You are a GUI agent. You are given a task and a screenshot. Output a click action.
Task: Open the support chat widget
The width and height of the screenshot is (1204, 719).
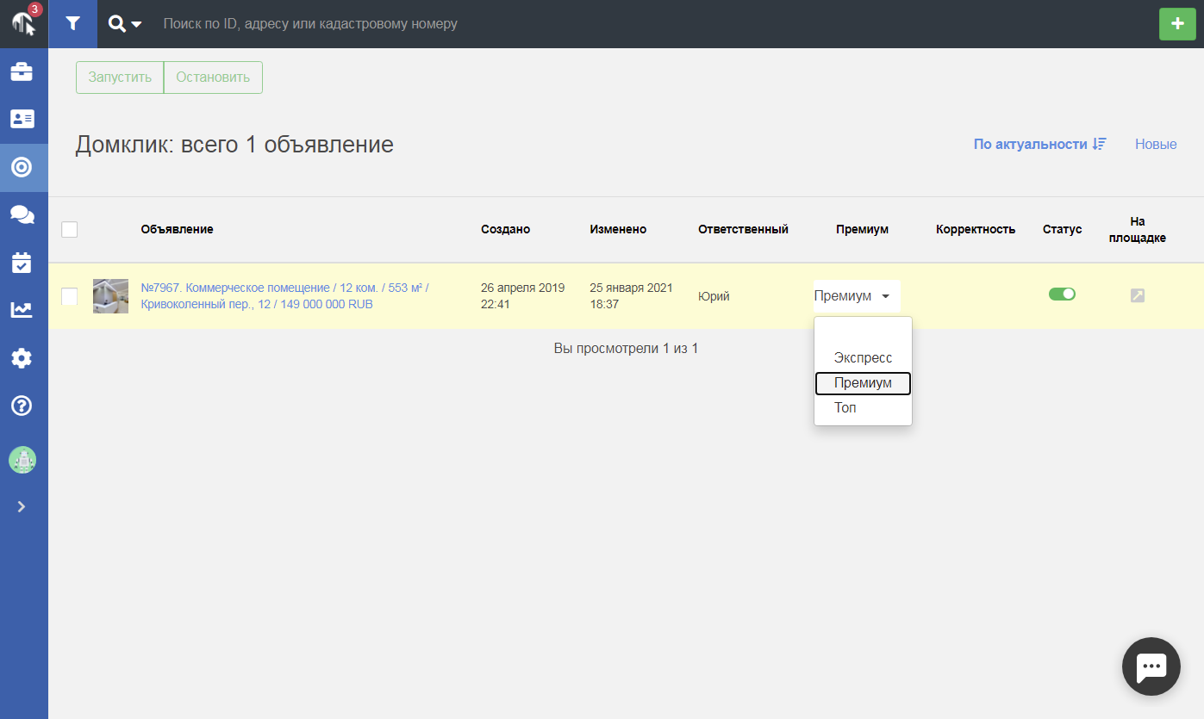coord(1151,666)
